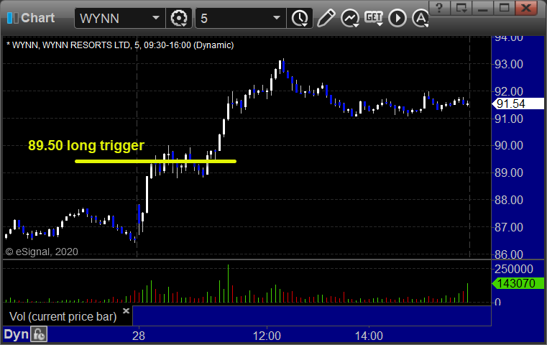Minimize the chart window

point(482,8)
